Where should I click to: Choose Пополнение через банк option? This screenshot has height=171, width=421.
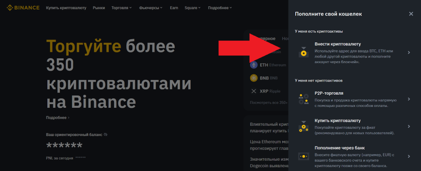[x=340, y=148]
